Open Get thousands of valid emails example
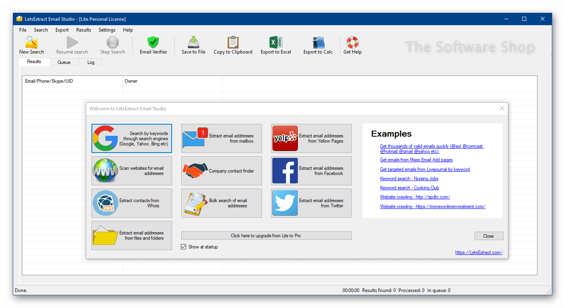 [432, 149]
